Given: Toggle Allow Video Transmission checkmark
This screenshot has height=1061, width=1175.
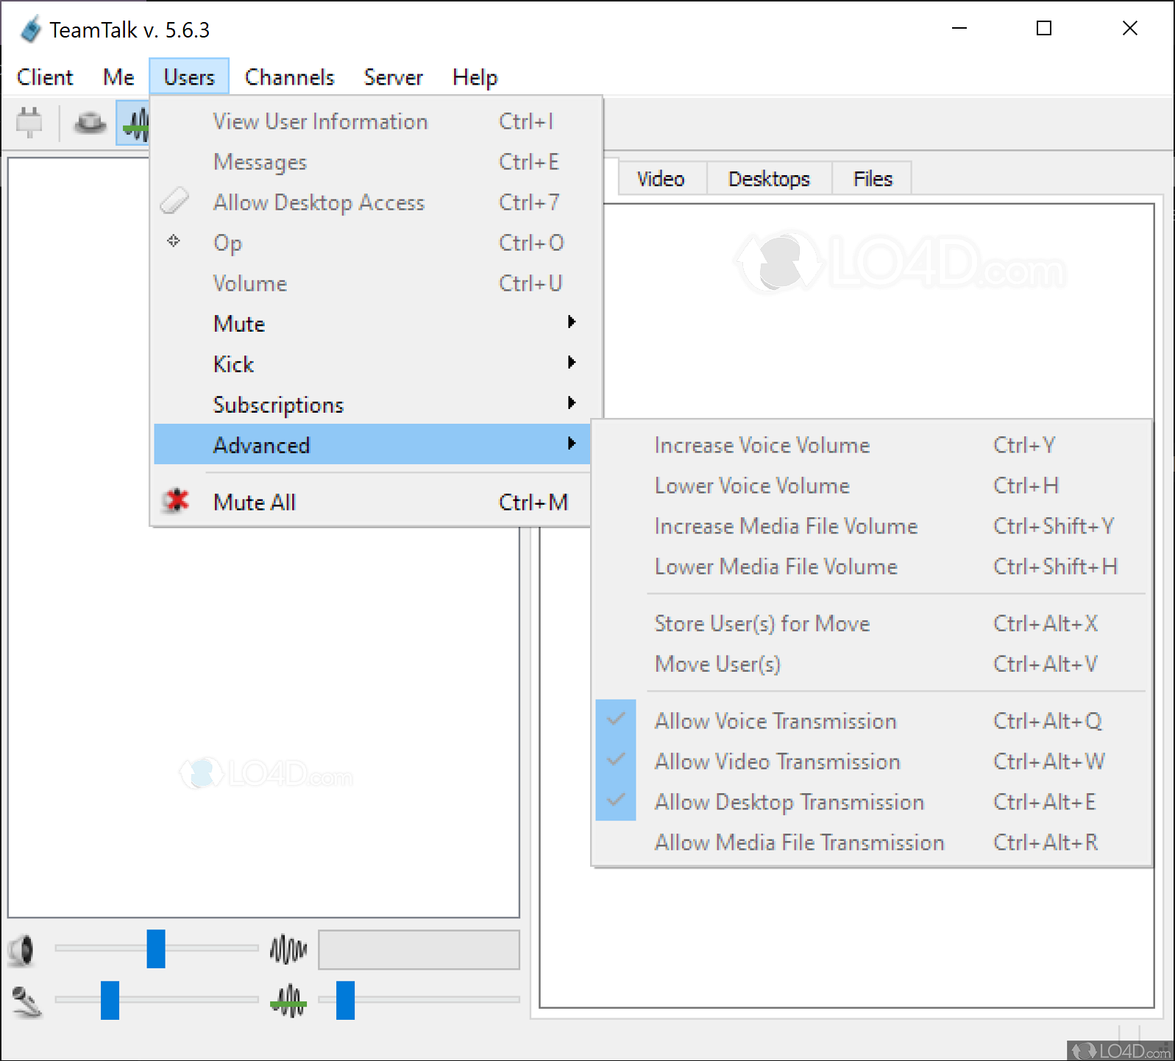Looking at the screenshot, I should point(777,762).
